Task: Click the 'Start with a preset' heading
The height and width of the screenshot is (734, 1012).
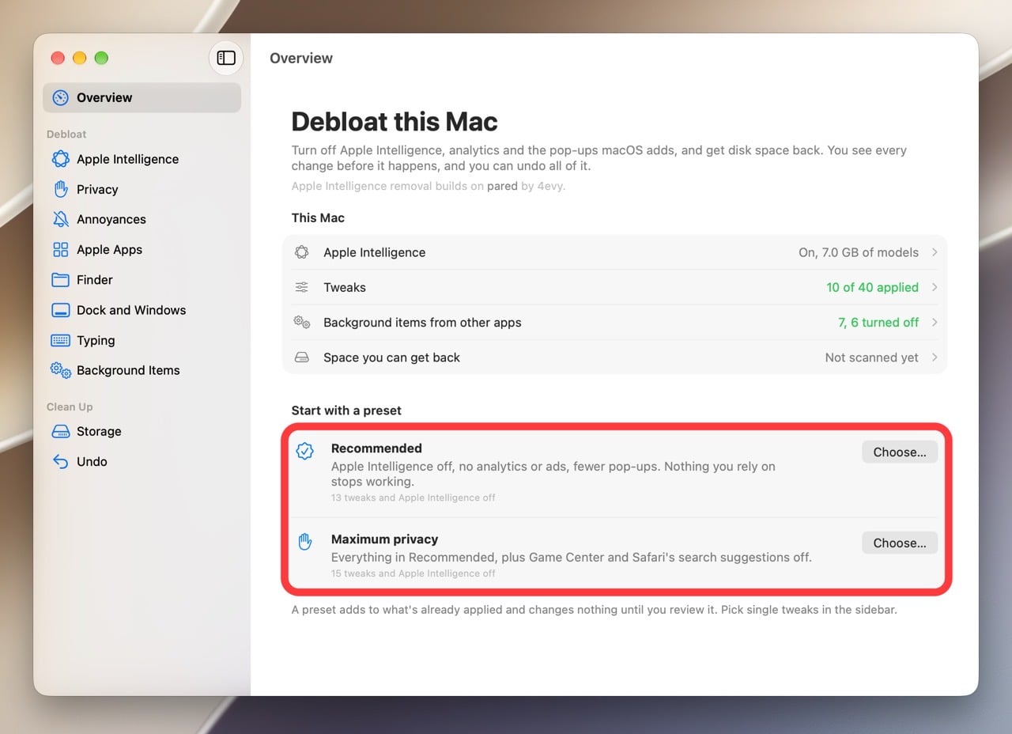Action: click(x=346, y=411)
